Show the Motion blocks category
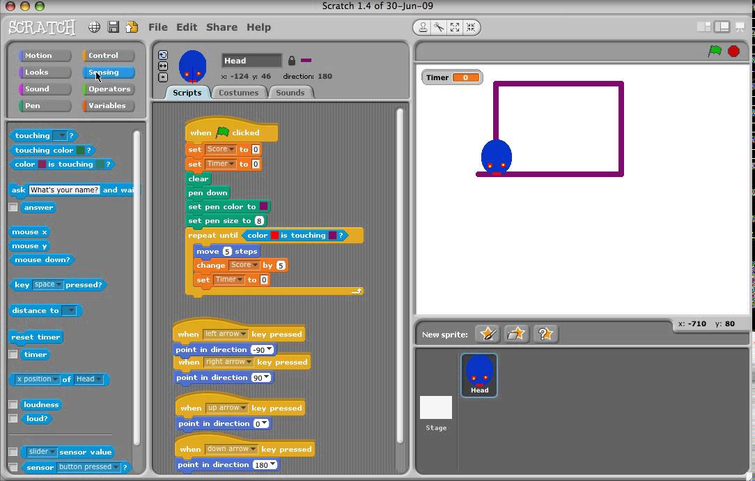 pyautogui.click(x=45, y=56)
